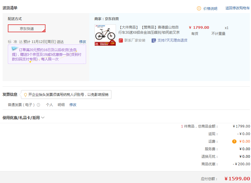This screenshot has height=183, width=251.
Task: Modify the 标准达 delivery date
Action: tap(82, 42)
